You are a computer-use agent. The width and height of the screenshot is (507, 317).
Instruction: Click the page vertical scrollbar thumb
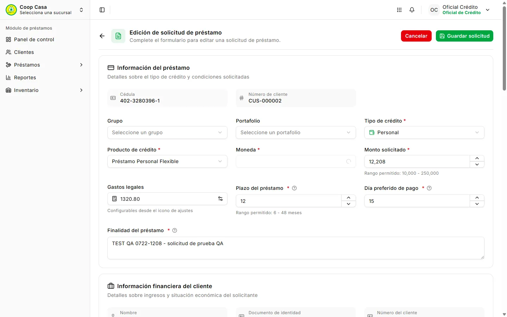(504, 49)
